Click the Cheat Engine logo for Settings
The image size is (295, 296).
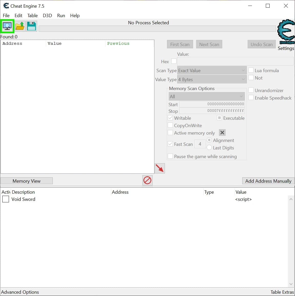tap(286, 31)
